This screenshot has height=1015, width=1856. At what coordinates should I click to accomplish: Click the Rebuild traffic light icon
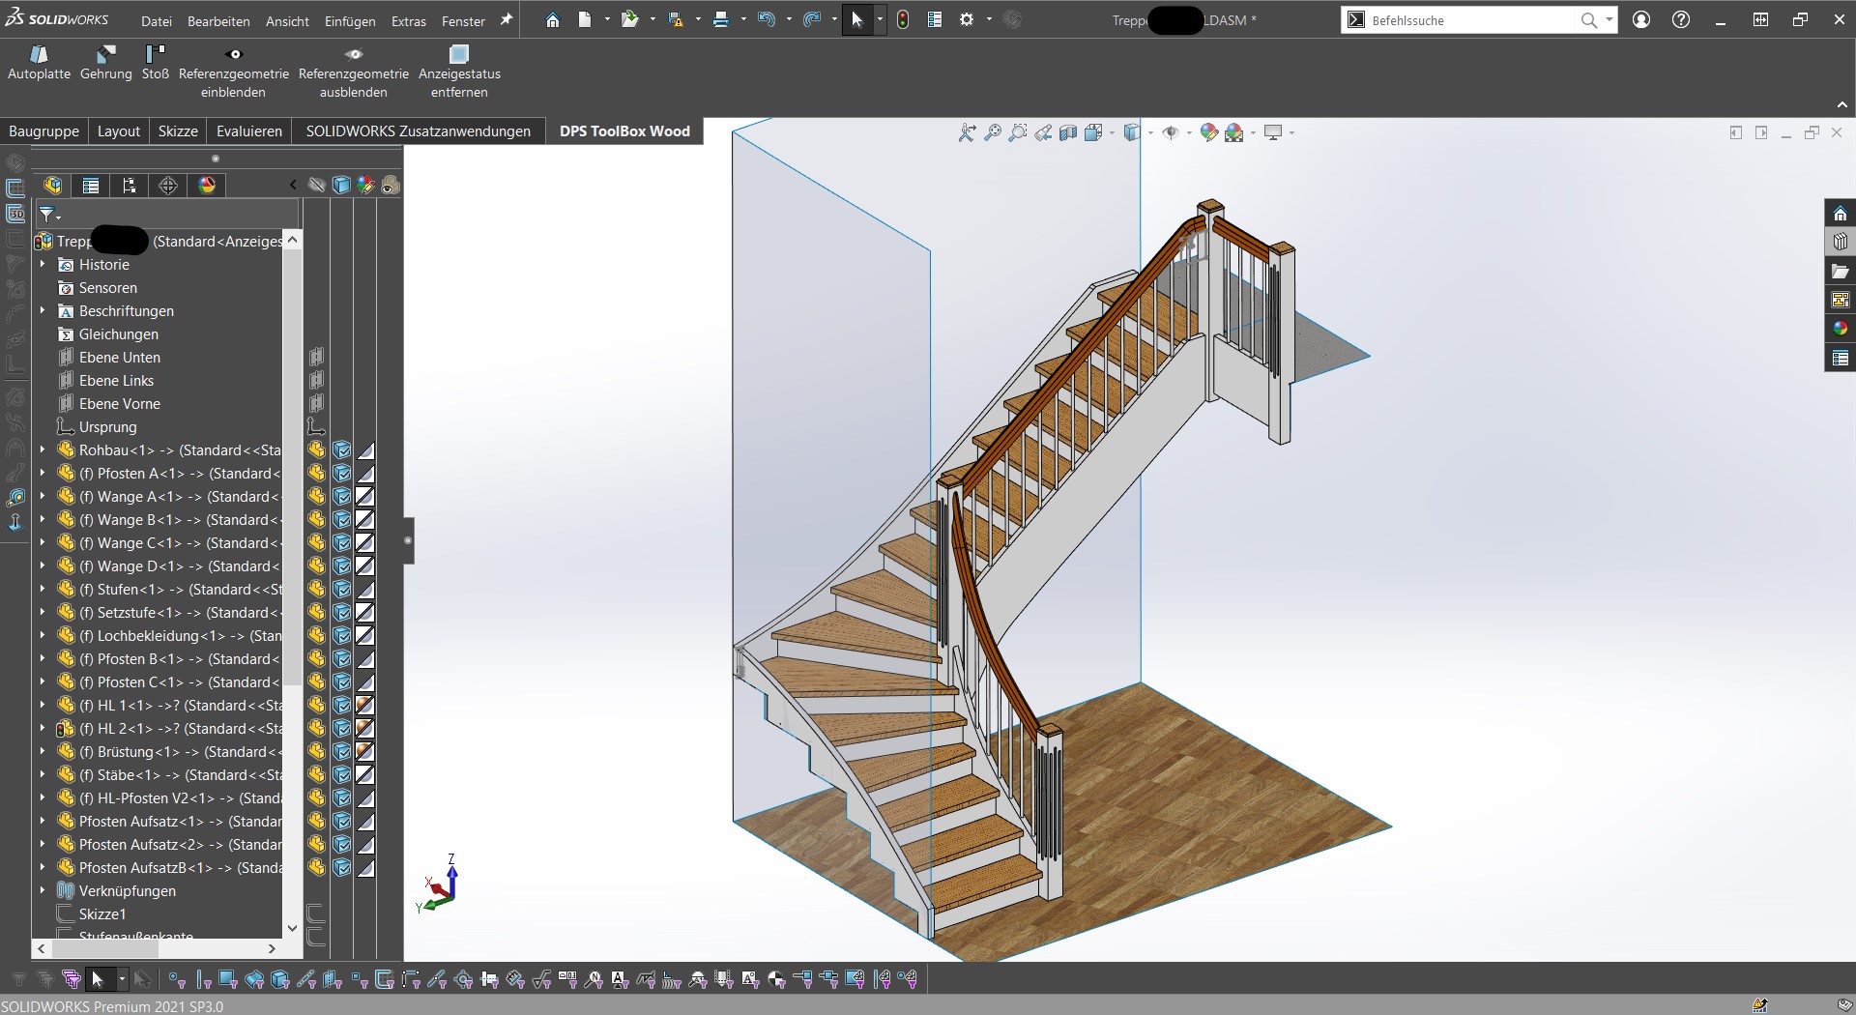903,20
